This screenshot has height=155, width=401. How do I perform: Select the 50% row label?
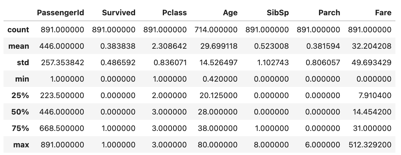(21, 112)
